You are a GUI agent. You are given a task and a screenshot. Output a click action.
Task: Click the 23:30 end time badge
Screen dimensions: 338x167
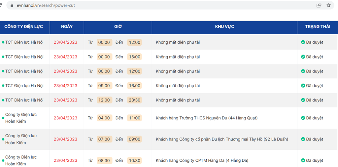pyautogui.click(x=135, y=100)
